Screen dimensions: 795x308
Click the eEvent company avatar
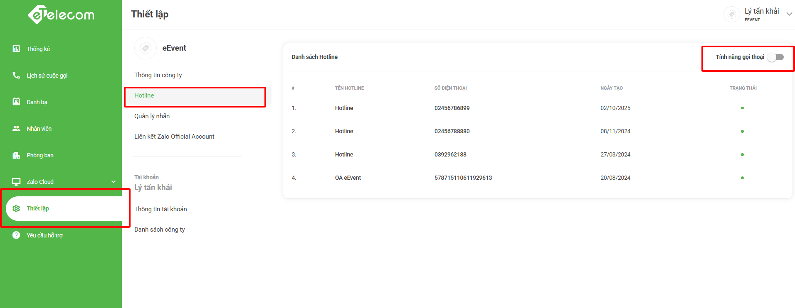click(x=145, y=48)
